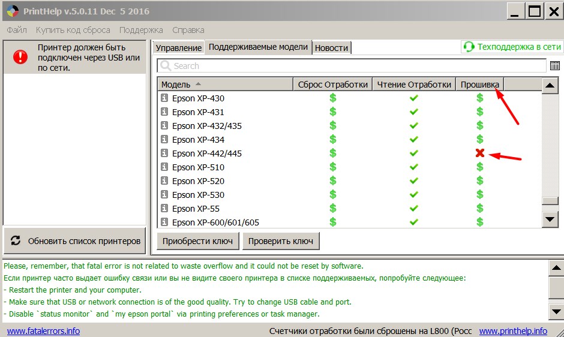Click the model Search field
Screen dimensions: 564x337
click(x=351, y=66)
